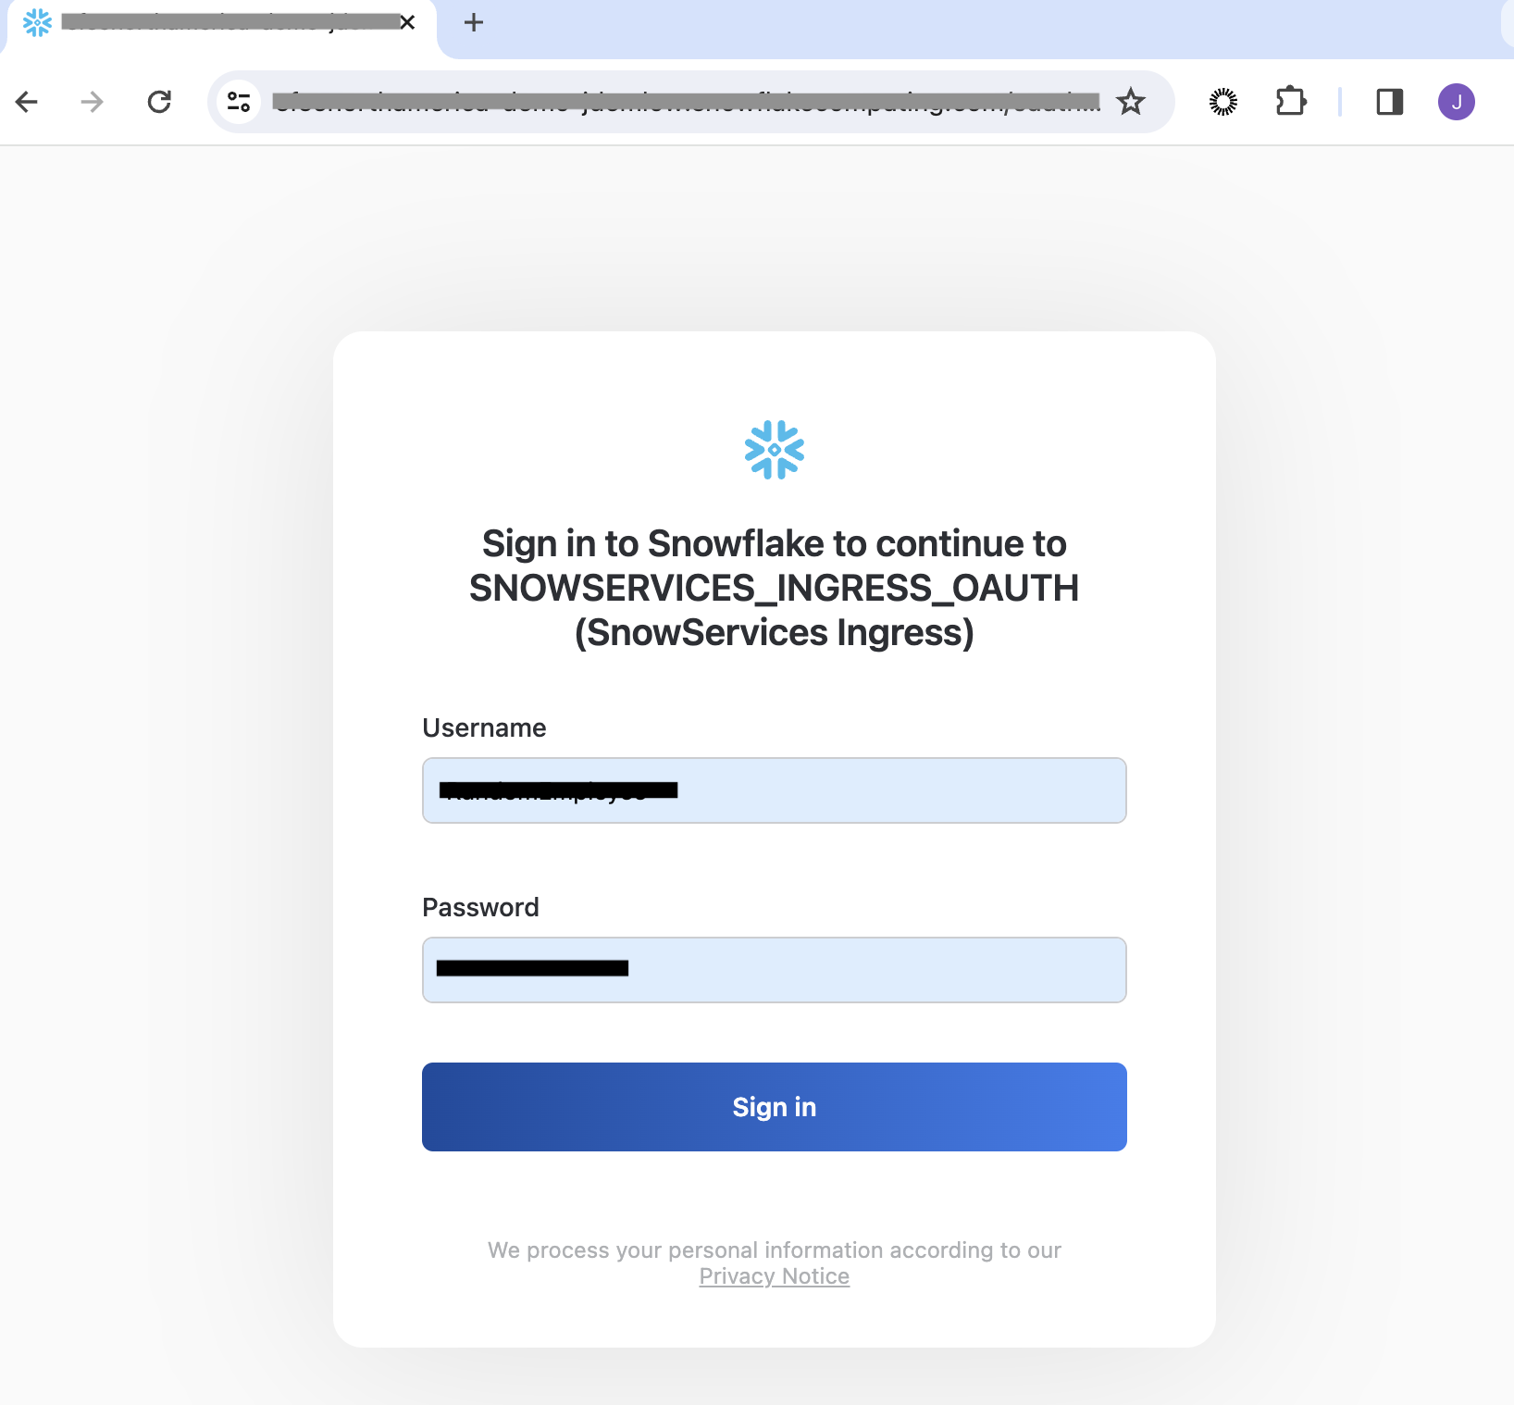Open site information controls icon
The image size is (1514, 1405).
pyautogui.click(x=239, y=102)
